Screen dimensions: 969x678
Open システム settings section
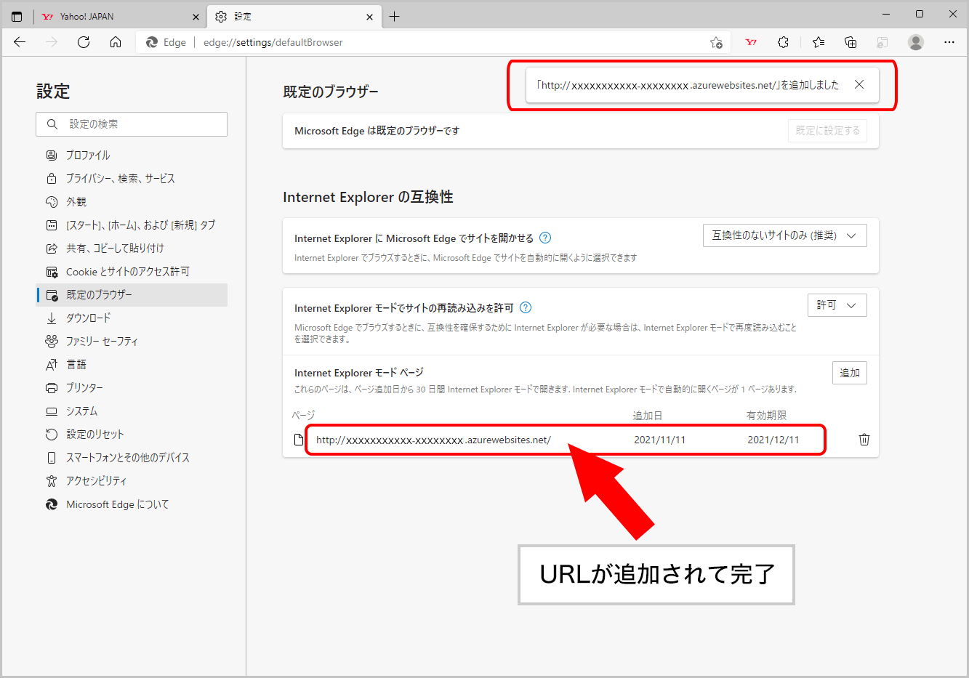click(x=132, y=411)
